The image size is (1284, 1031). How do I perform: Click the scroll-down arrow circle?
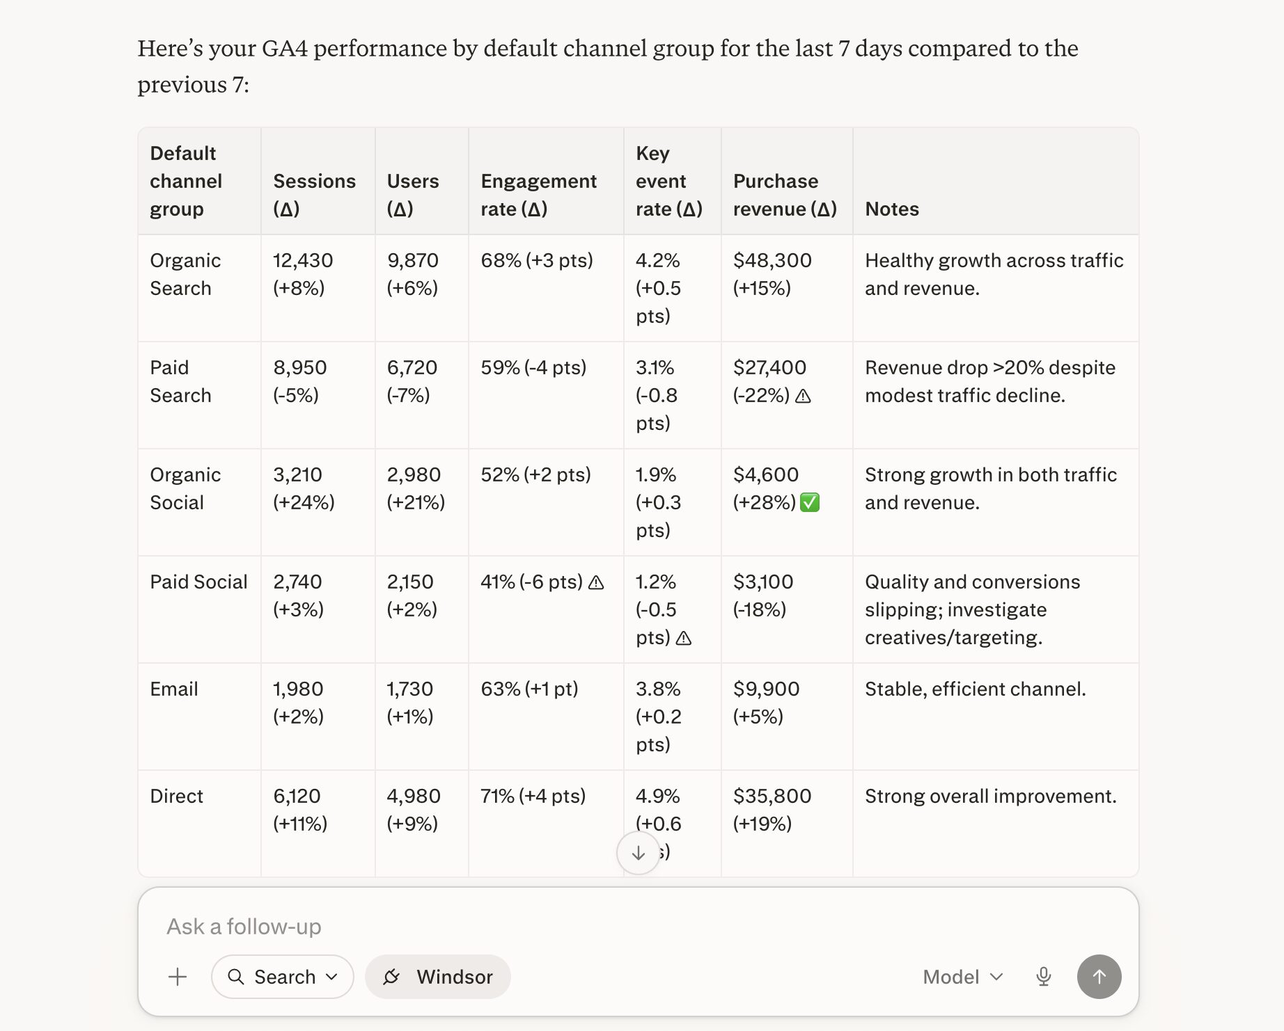tap(638, 853)
